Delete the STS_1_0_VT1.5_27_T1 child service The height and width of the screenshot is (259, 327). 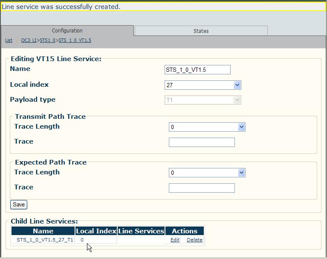194,240
